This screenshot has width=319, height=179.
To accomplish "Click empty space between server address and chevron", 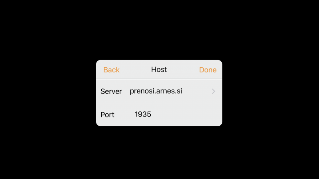I will point(197,91).
